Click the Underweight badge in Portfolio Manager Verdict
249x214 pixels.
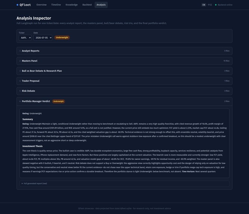click(x=58, y=101)
